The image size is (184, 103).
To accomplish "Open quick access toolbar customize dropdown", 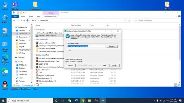I will click(x=24, y=13).
